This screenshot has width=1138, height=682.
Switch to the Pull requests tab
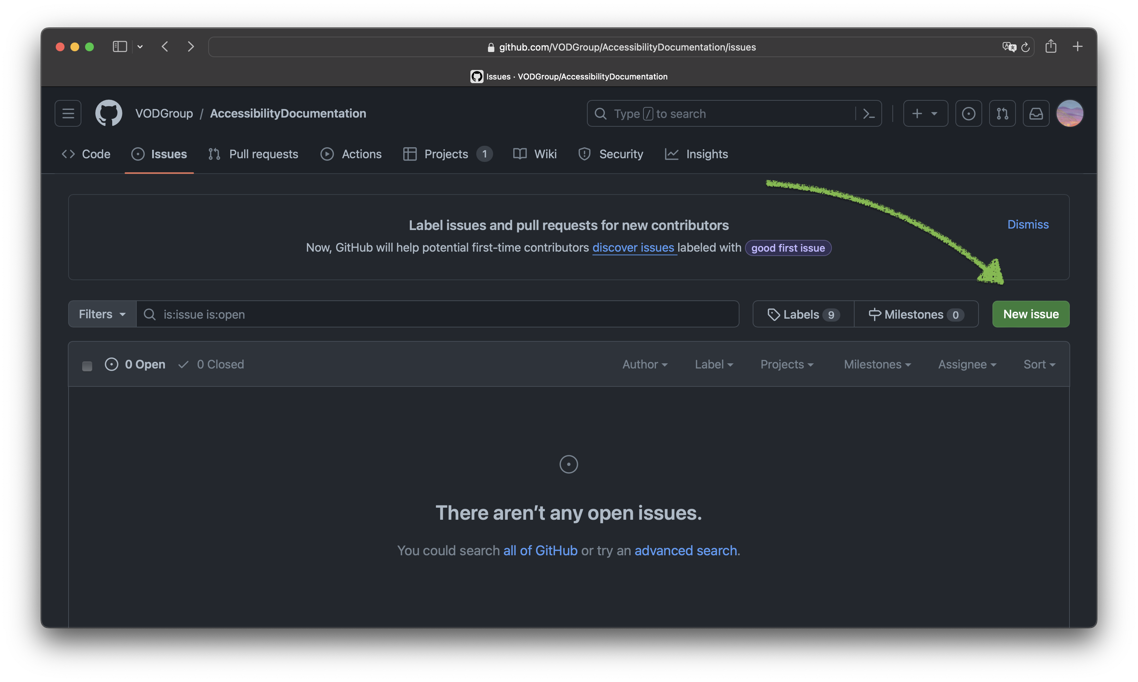pos(253,154)
